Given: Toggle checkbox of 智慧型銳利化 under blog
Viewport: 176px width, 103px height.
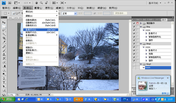Looking at the screenshot, I should [x=134, y=37].
